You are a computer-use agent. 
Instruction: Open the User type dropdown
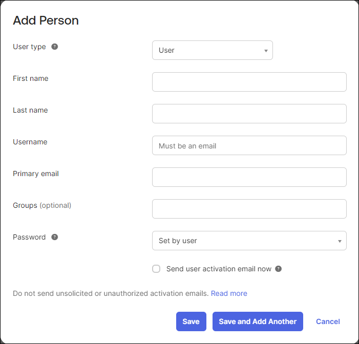(x=212, y=50)
